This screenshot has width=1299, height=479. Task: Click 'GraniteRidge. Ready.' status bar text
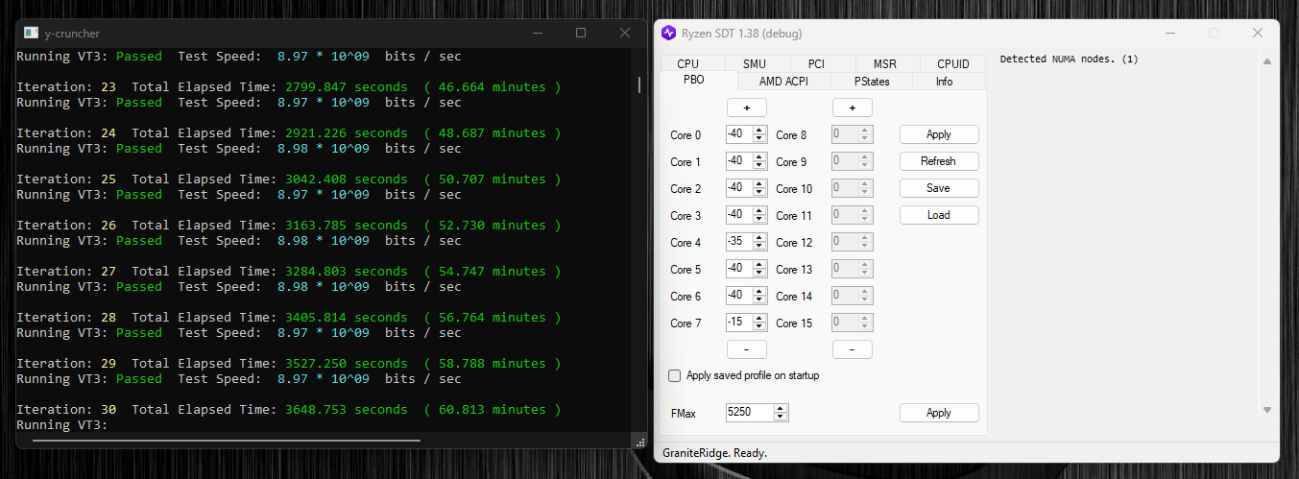tap(714, 452)
